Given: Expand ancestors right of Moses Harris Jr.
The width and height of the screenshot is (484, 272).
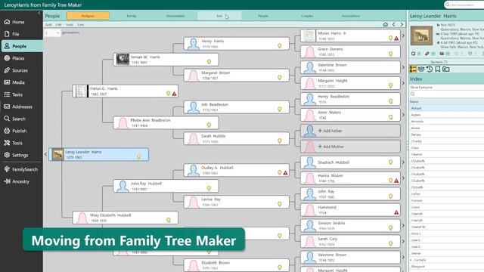Looking at the screenshot, I should click(x=403, y=36).
